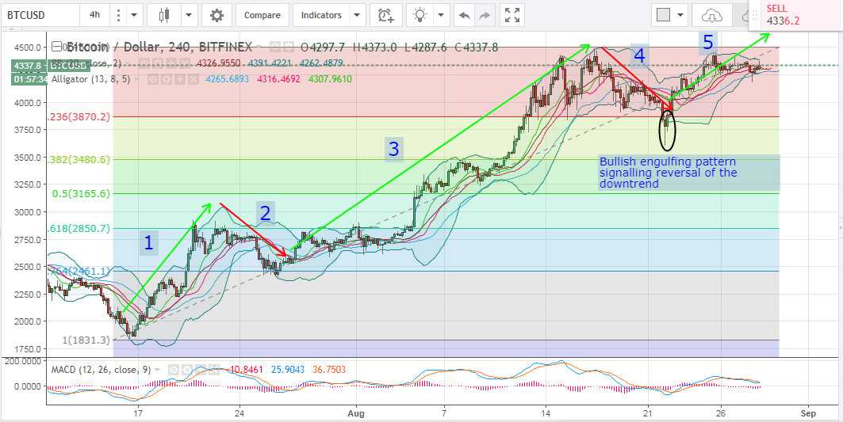Click the 0.5(3165.6) Fibonacci level label

pyautogui.click(x=82, y=194)
